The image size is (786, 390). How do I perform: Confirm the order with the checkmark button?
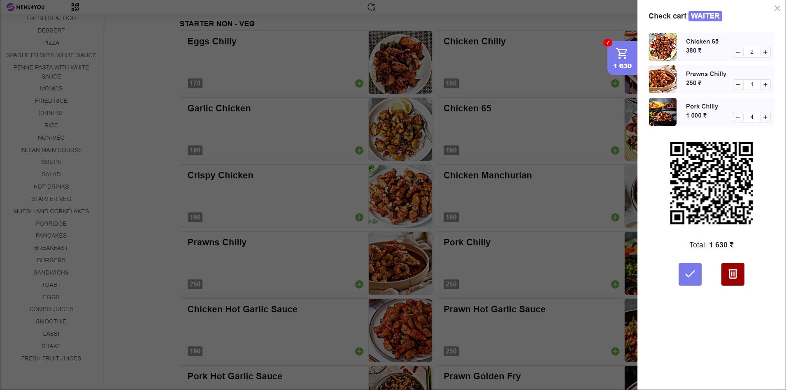690,274
